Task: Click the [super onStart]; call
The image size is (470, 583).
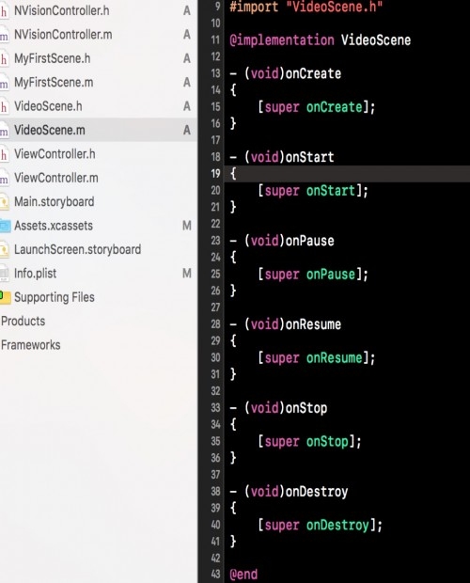Action: point(313,191)
